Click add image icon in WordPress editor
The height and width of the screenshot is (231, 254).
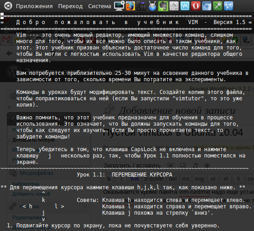click(170, 165)
